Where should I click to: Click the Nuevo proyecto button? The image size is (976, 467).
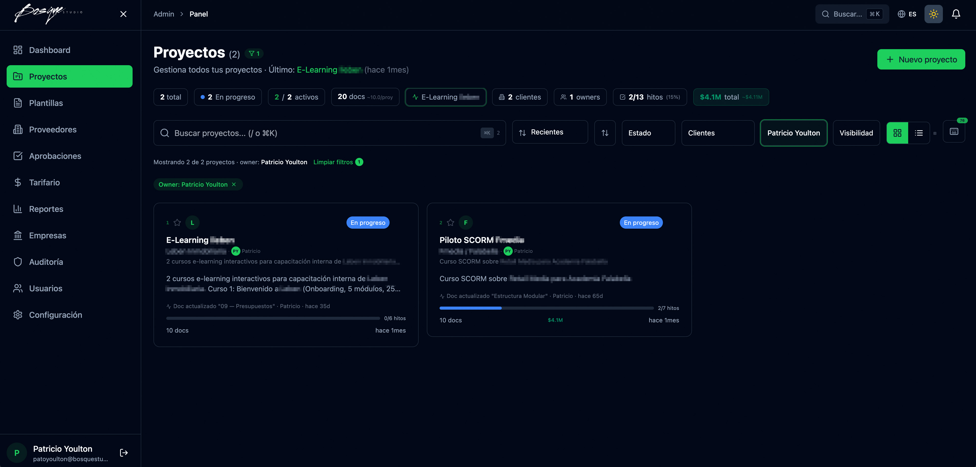click(921, 59)
